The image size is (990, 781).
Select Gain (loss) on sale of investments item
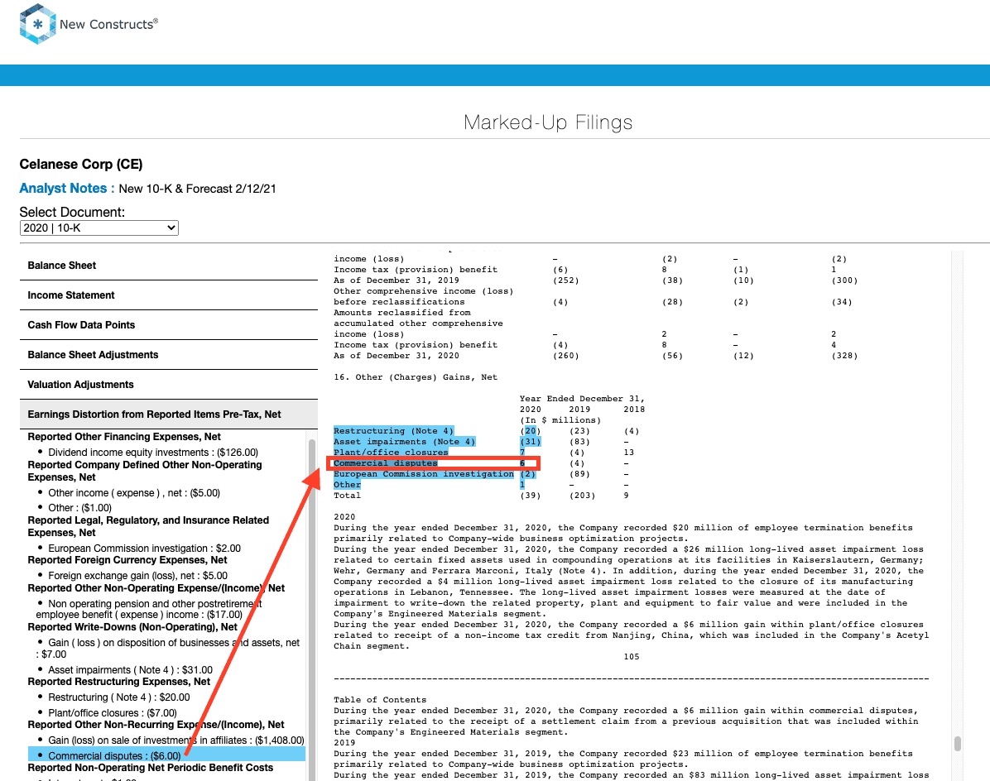pyautogui.click(x=176, y=740)
